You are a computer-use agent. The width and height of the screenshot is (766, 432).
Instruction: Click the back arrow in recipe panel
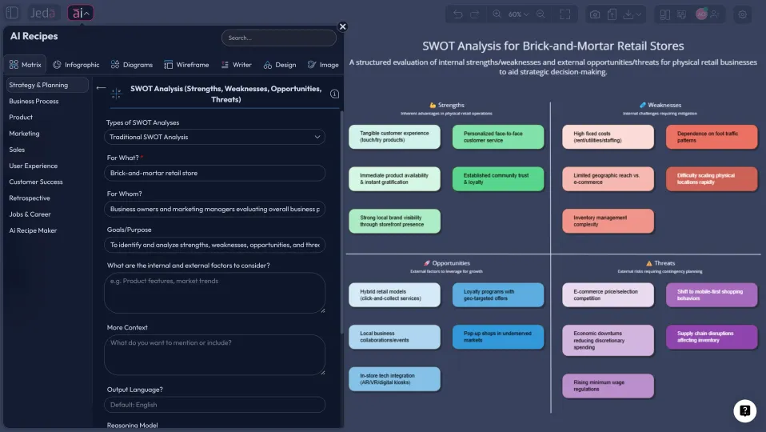tap(101, 88)
